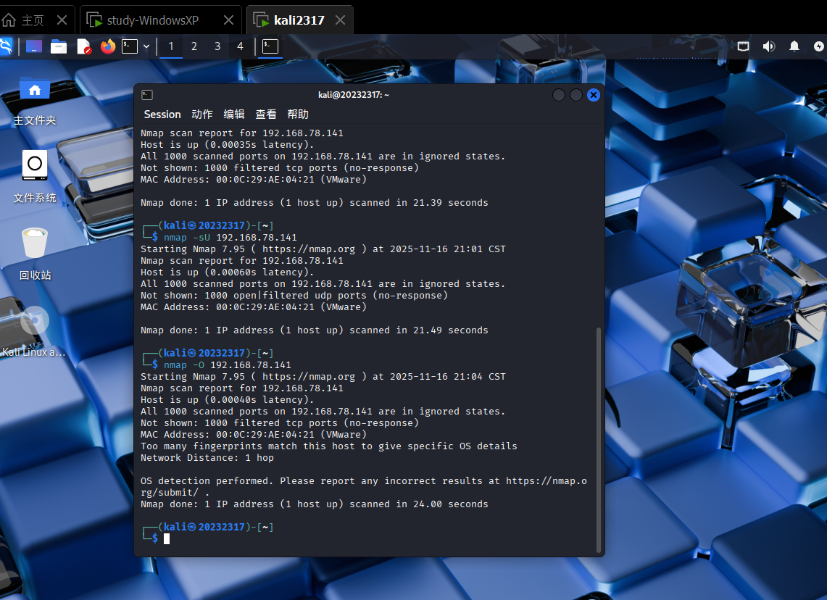Click 'Network Distance: 1 hop' line

(x=207, y=458)
